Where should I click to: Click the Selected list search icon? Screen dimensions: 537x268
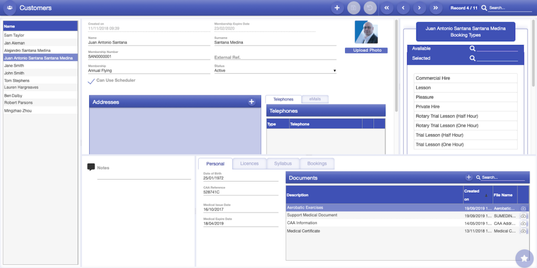coord(472,59)
